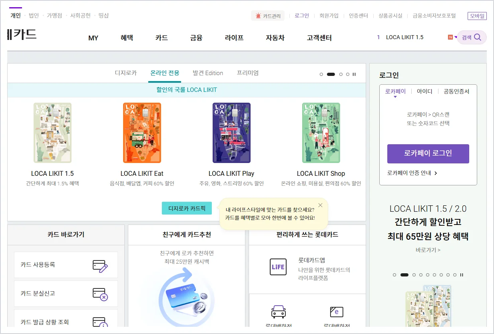Select 개인 customer type
This screenshot has width=494, height=334.
[x=16, y=16]
